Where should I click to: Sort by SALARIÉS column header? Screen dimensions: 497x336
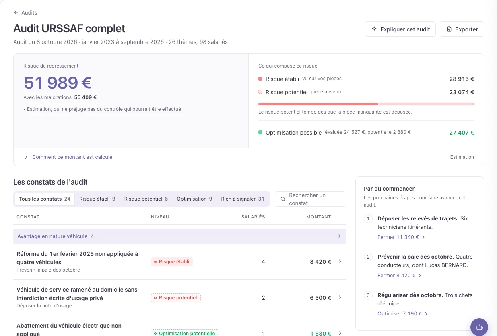point(253,217)
